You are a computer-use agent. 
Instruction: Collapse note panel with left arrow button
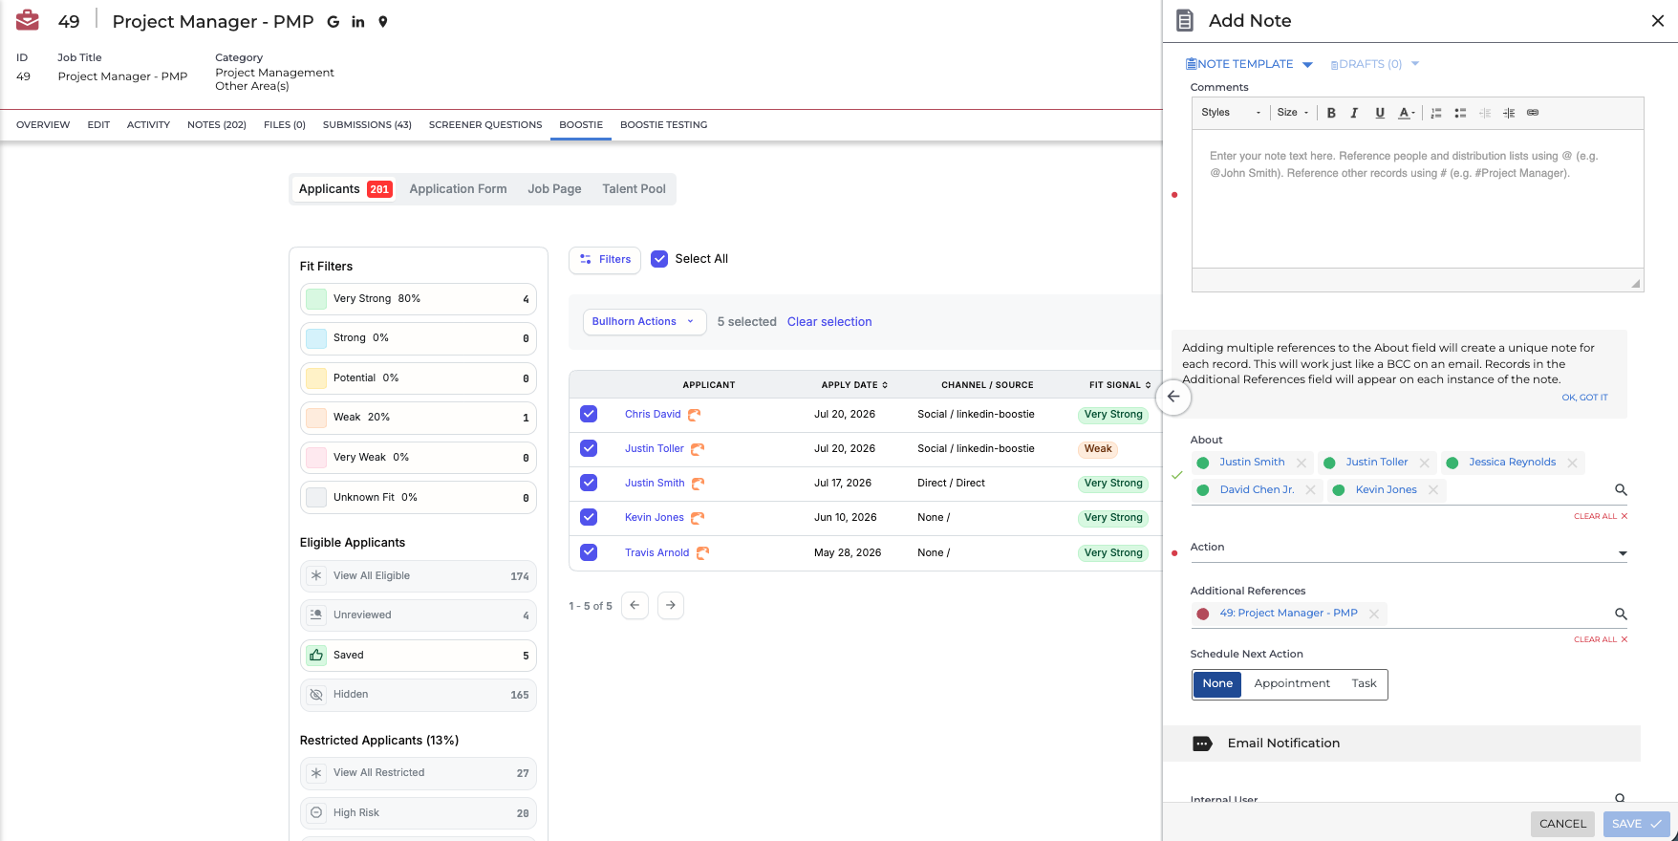click(x=1173, y=397)
